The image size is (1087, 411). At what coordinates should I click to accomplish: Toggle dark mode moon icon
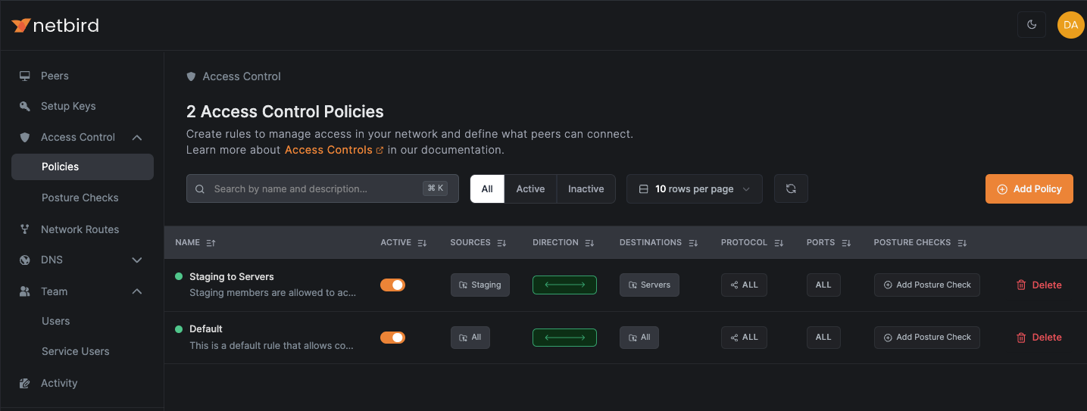(x=1031, y=25)
